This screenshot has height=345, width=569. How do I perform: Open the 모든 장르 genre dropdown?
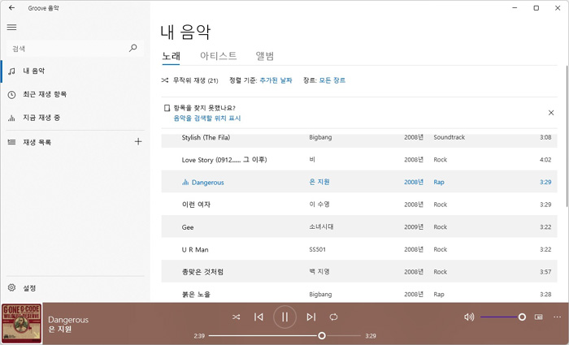point(332,80)
